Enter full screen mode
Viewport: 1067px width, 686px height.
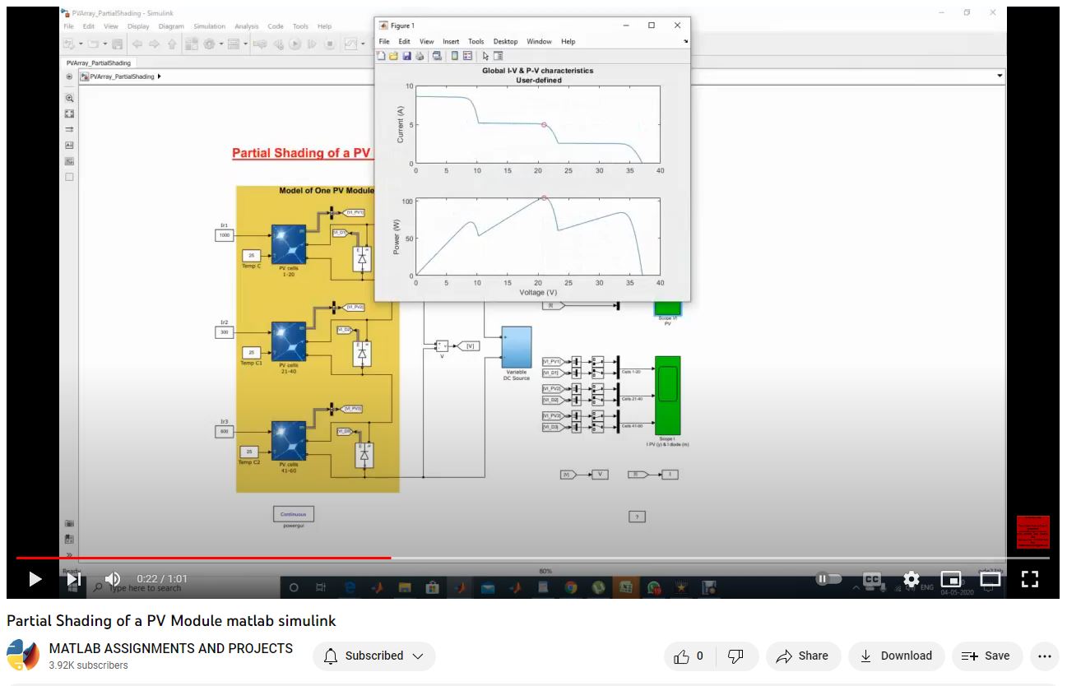(1029, 579)
